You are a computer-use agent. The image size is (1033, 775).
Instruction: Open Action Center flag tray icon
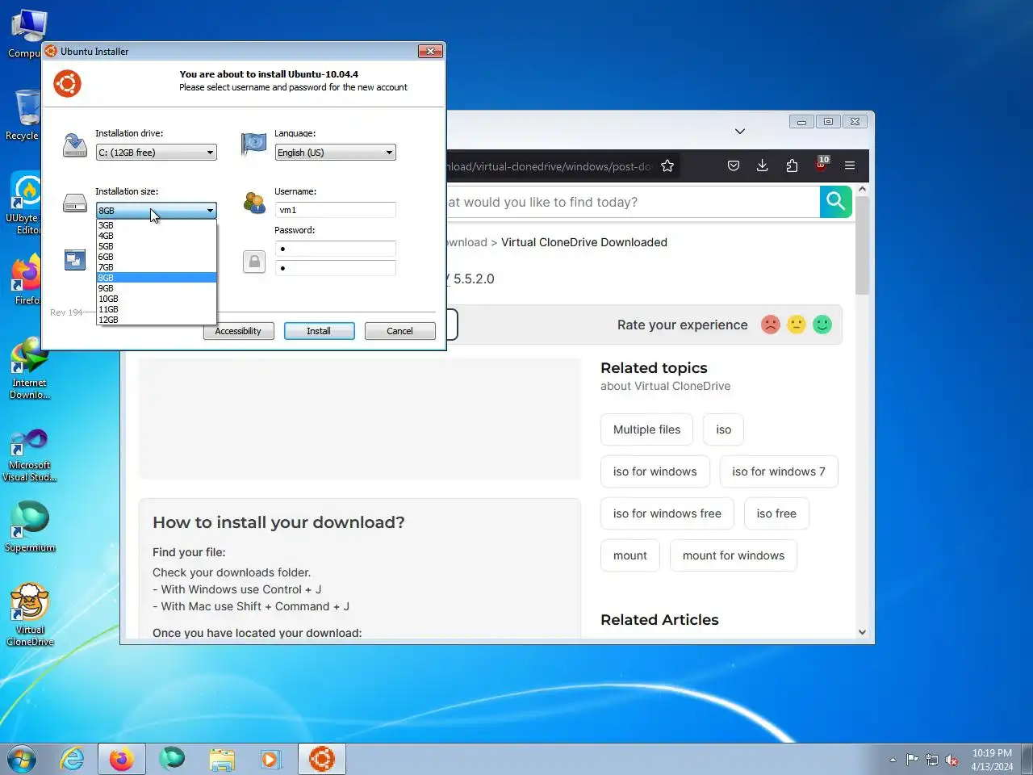click(912, 760)
